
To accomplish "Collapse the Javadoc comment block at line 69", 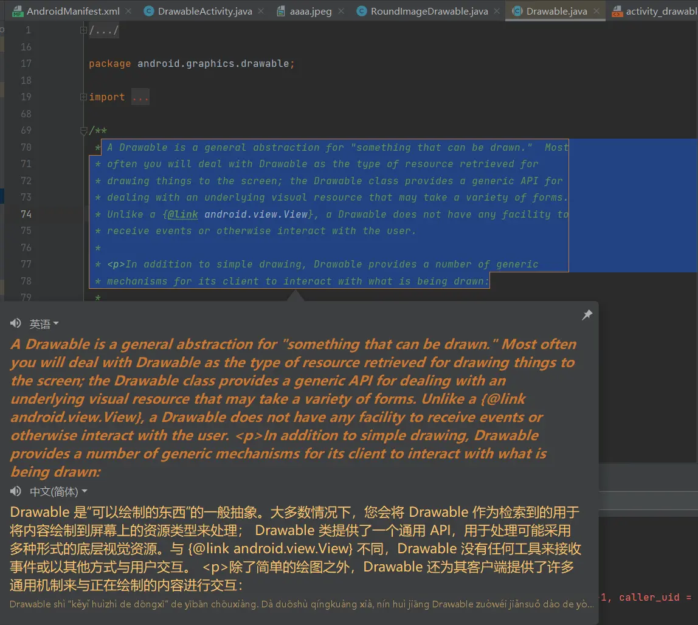I will click(84, 131).
